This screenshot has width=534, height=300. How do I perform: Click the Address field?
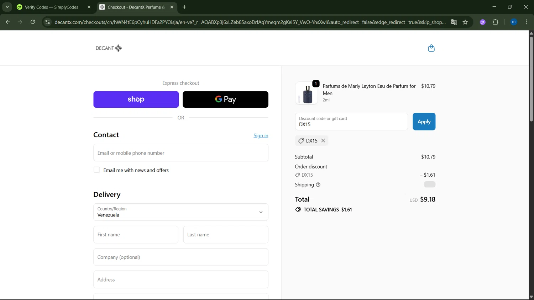[x=181, y=279]
